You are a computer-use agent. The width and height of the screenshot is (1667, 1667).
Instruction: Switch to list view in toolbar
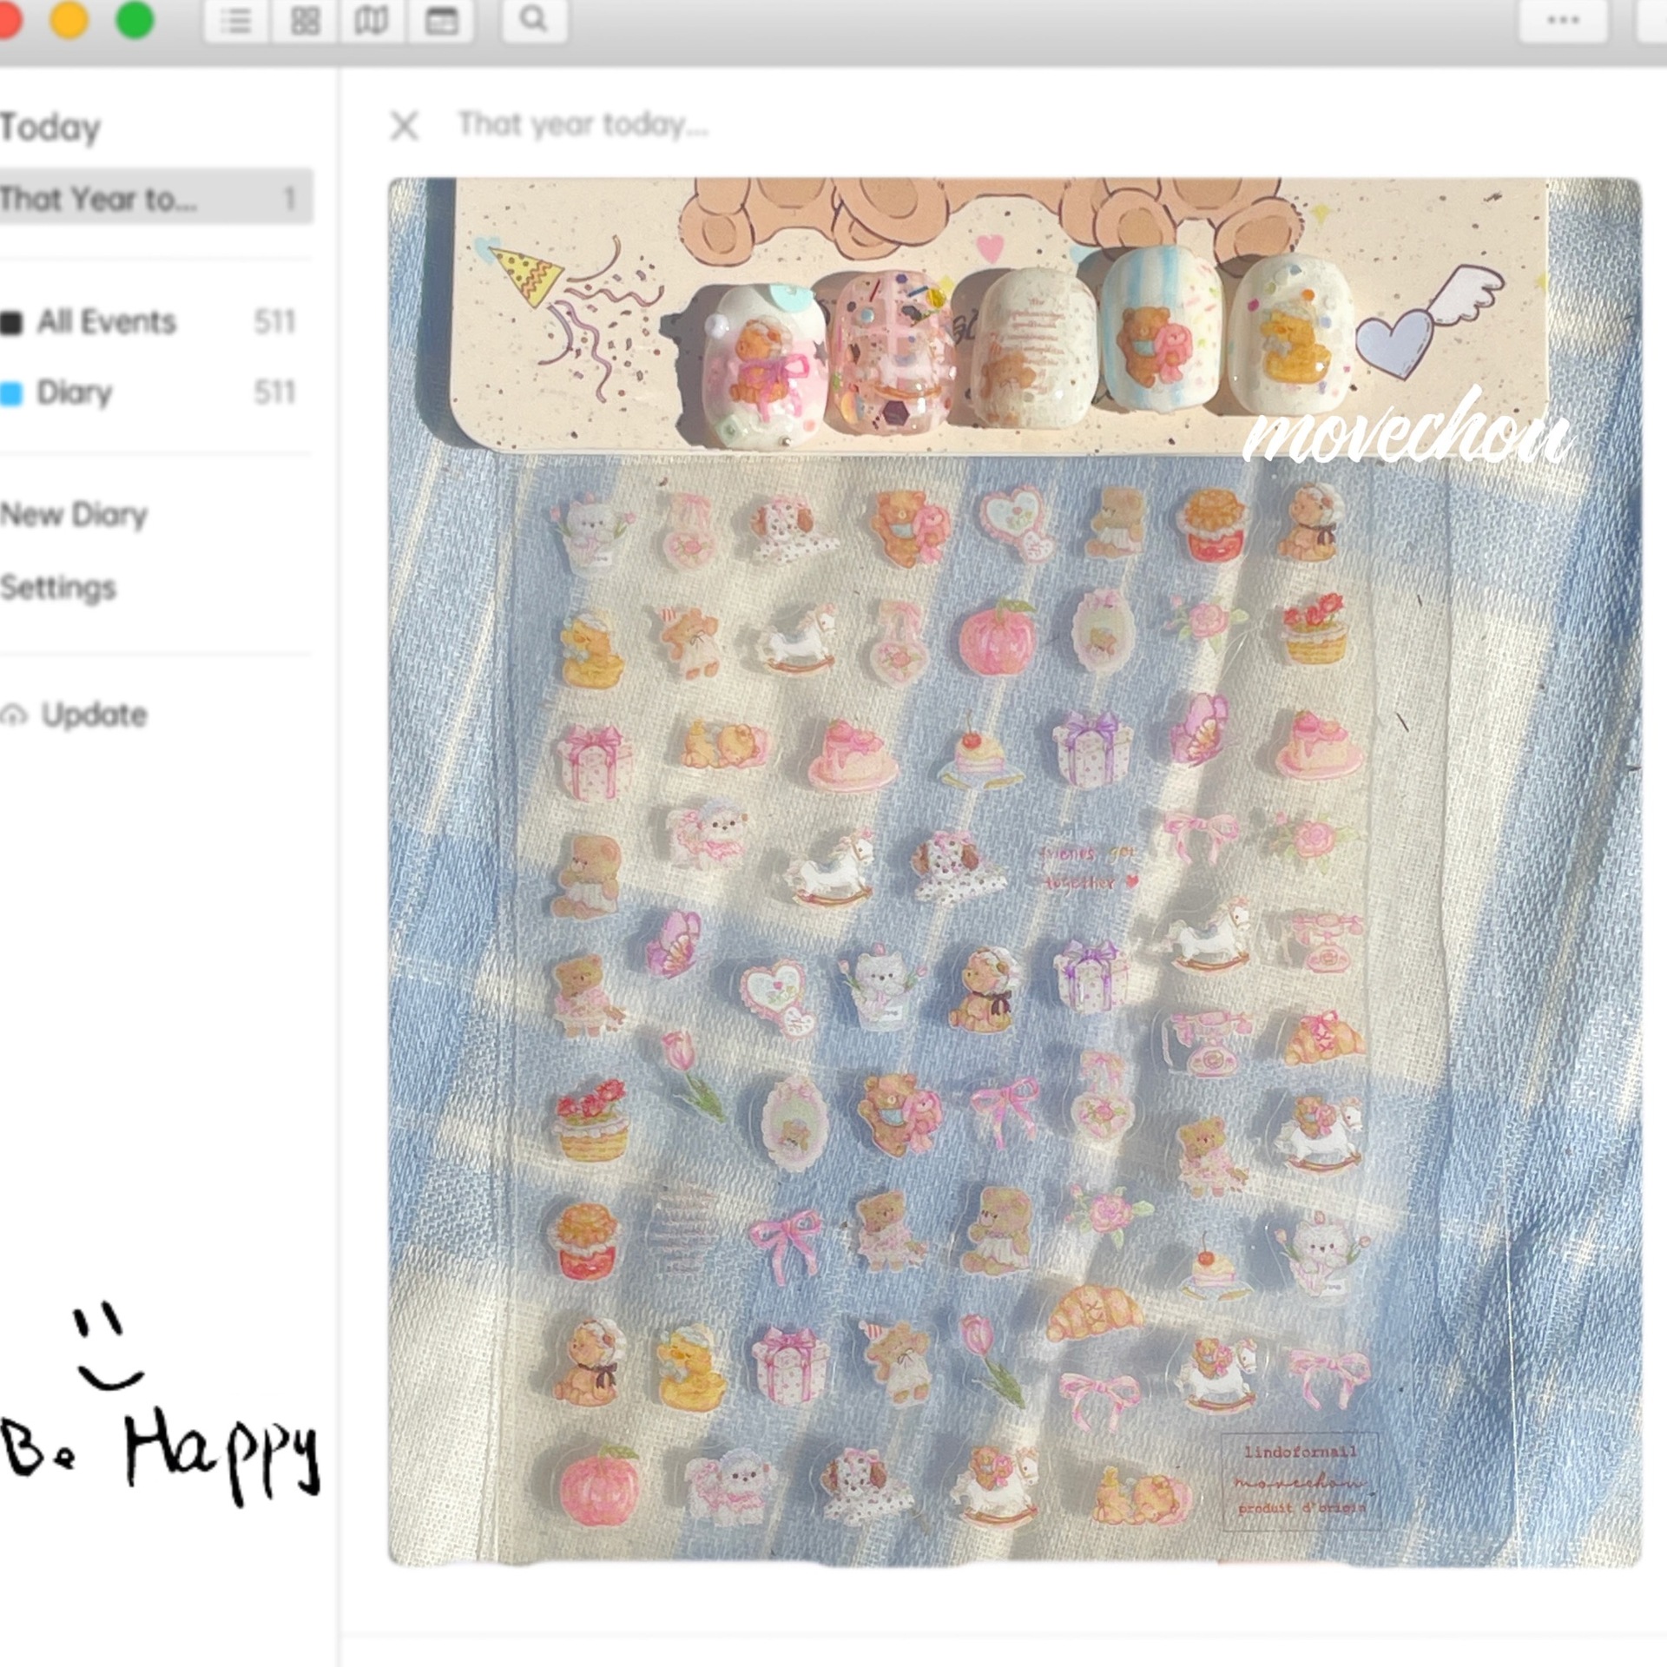(235, 21)
